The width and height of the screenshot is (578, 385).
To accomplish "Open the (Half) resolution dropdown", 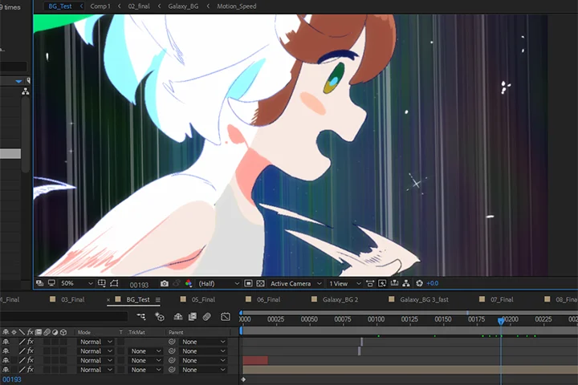I will [219, 283].
